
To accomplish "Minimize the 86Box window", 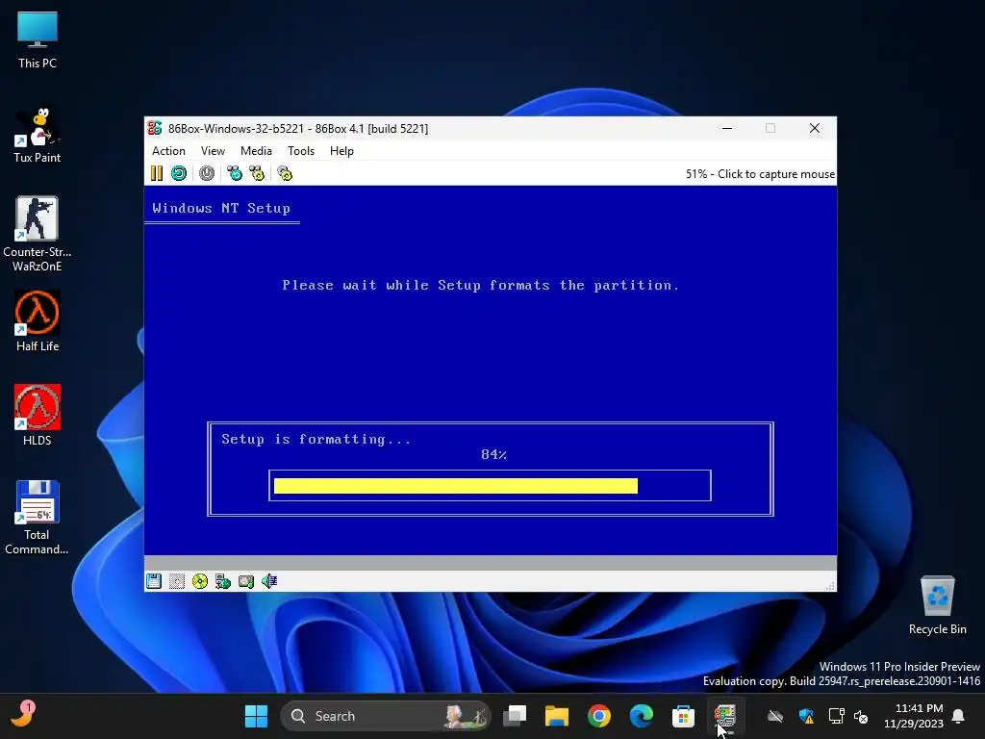I will coord(727,128).
